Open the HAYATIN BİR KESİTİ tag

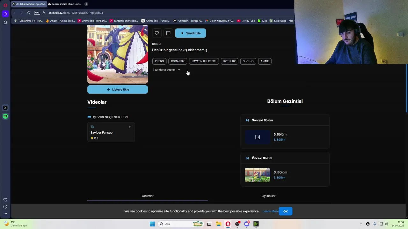(x=204, y=61)
